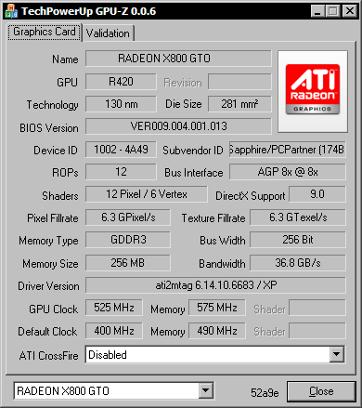Click the Bus Interface AGP 8x field

click(287, 172)
